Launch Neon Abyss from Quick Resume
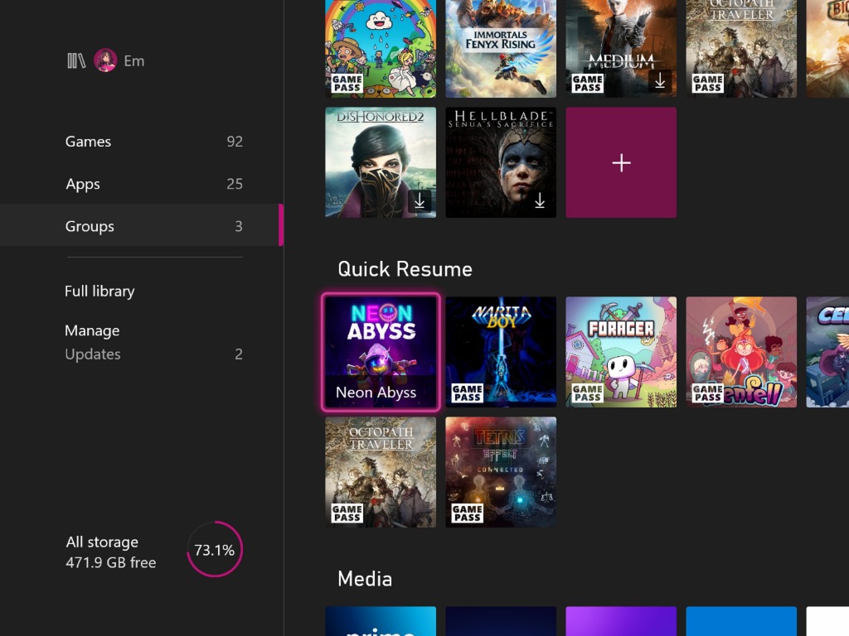The width and height of the screenshot is (849, 636). 381,352
